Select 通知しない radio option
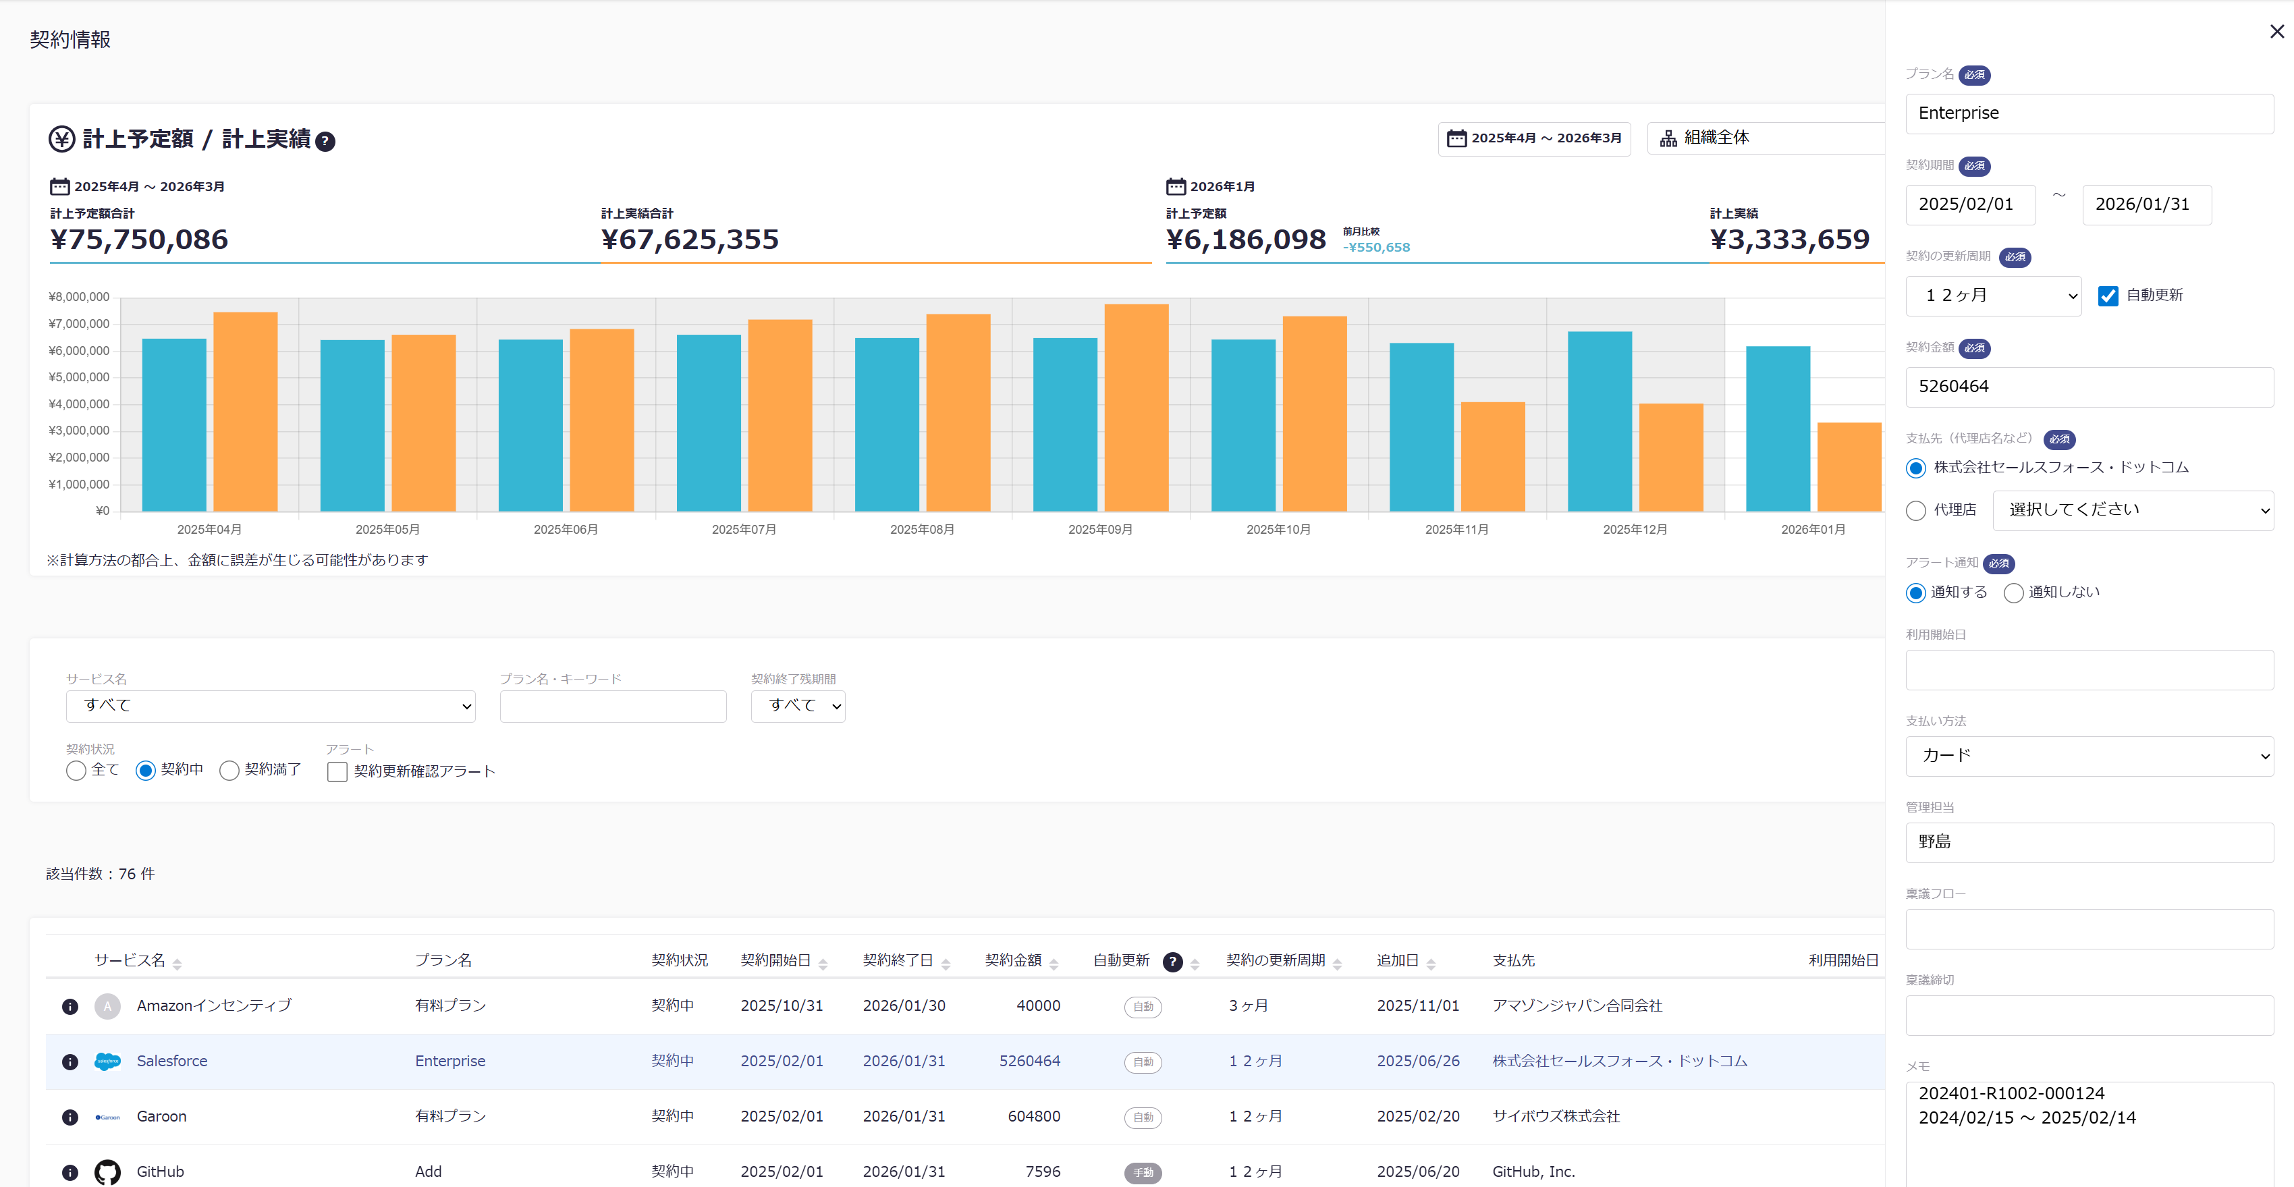This screenshot has width=2294, height=1187. (x=2013, y=593)
